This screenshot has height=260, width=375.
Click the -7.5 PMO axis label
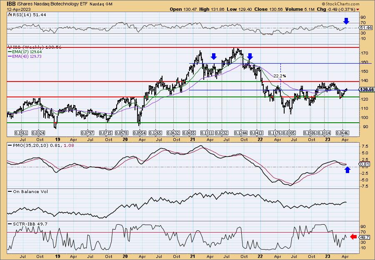click(364, 186)
